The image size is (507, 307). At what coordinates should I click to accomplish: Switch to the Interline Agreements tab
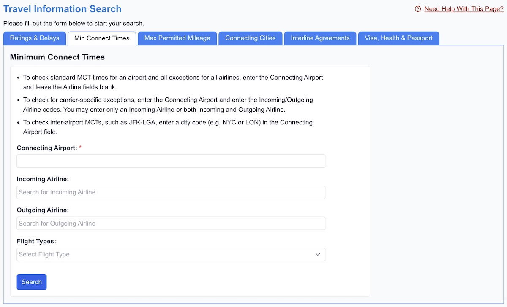(x=320, y=38)
